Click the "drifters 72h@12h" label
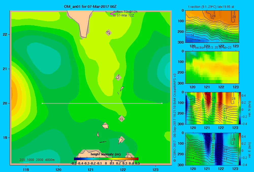The image size is (254, 172). pyautogui.click(x=125, y=12)
